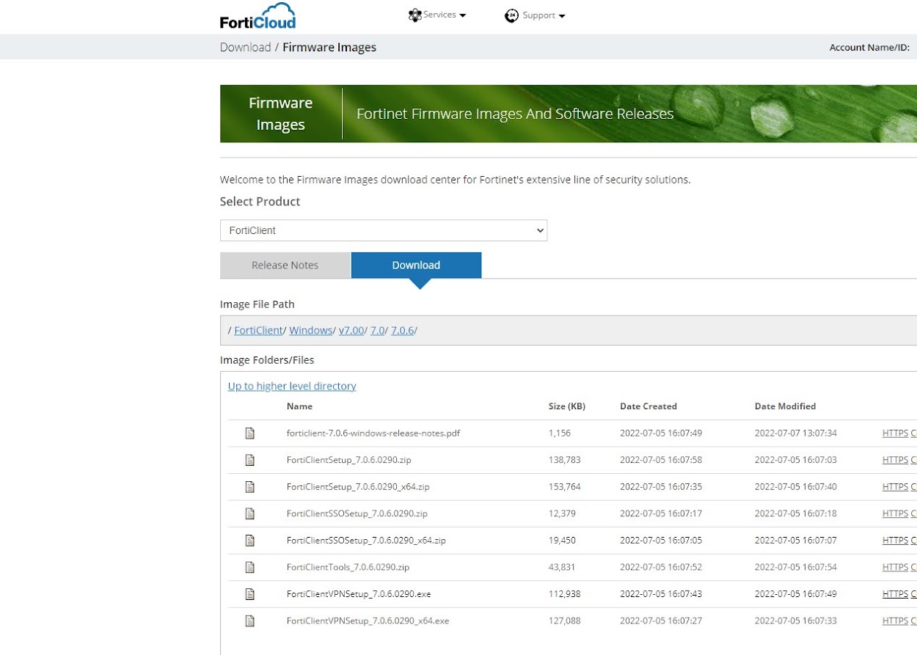Click file icon for FortiClientVPNSetup_7.0.6.0290.exe
The image size is (917, 655).
pos(249,594)
